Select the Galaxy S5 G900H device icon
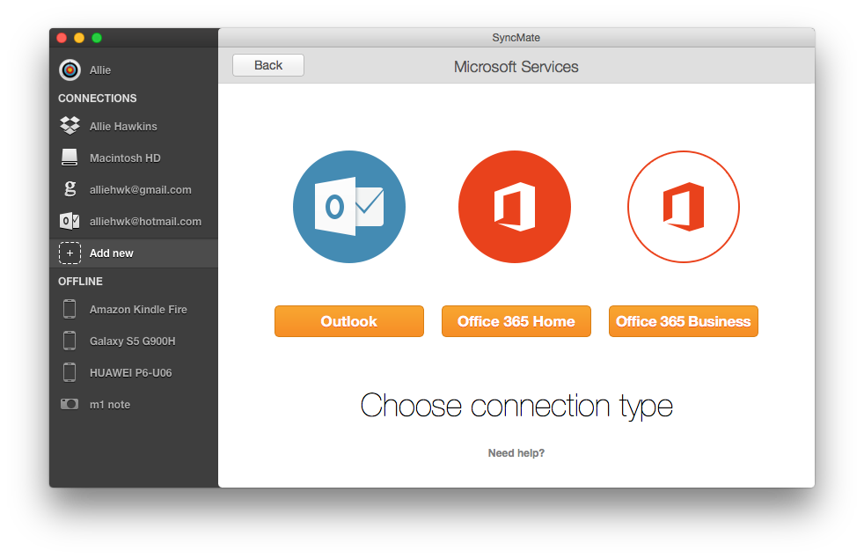This screenshot has width=864, height=558. click(x=69, y=341)
